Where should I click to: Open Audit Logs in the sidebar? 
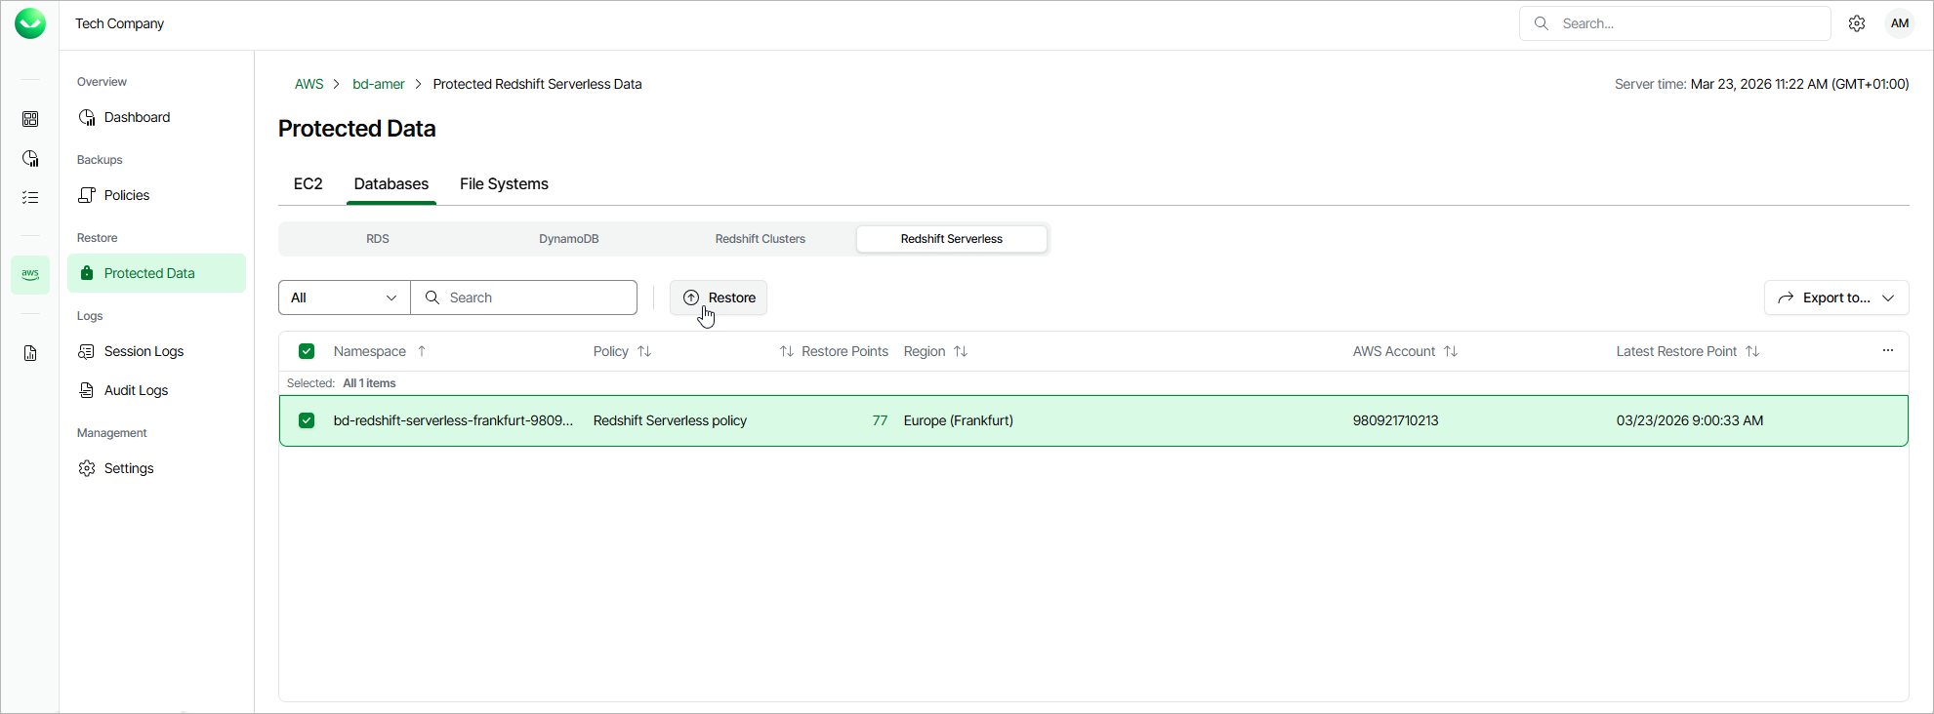coord(156,390)
